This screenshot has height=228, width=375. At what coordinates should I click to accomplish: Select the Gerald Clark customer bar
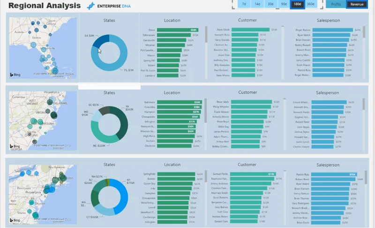point(244,221)
